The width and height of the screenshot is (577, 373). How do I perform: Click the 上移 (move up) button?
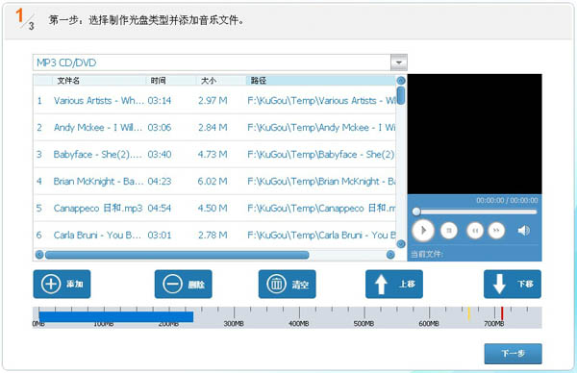394,284
